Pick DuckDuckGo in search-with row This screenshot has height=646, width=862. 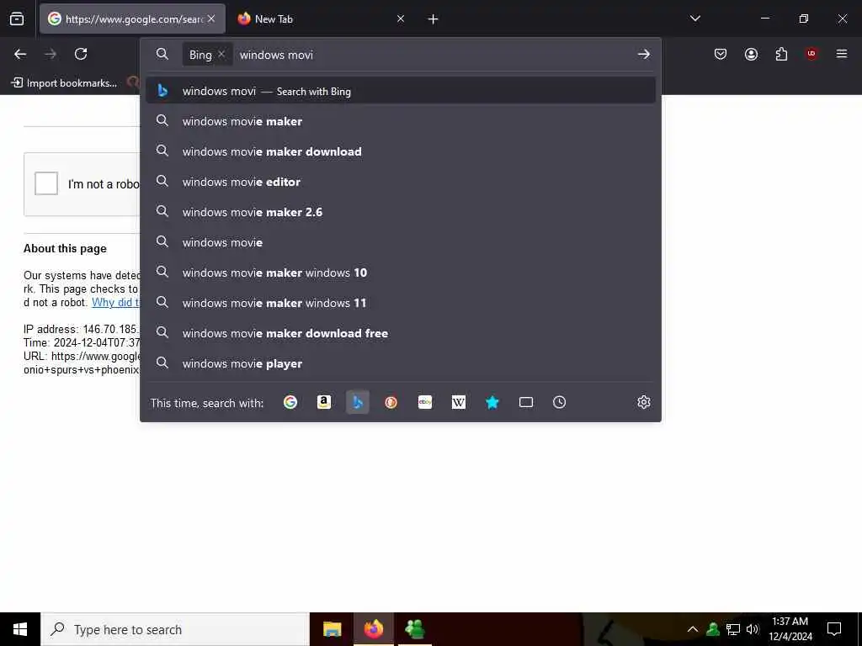(x=391, y=403)
